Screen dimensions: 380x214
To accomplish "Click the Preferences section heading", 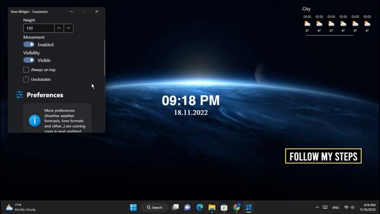I will pos(45,95).
